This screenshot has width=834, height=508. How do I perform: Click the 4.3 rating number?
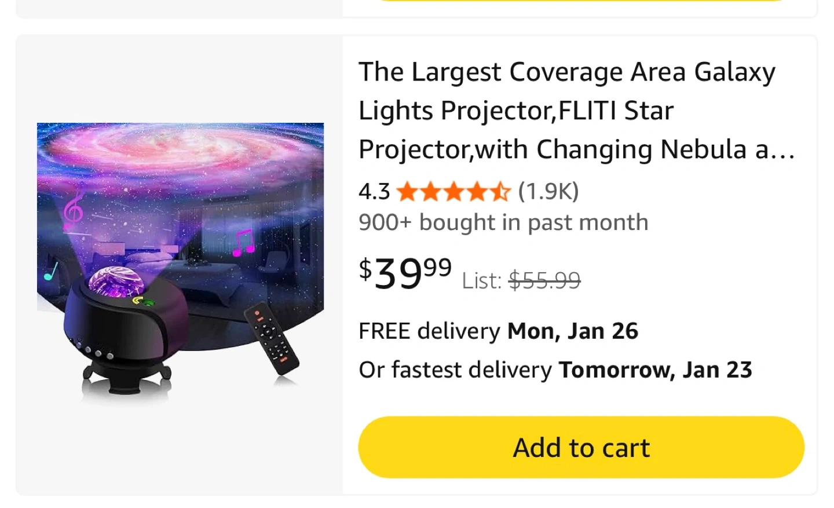tap(374, 191)
